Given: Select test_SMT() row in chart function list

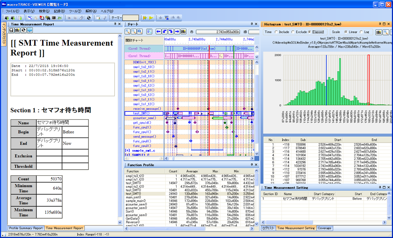Looking at the screenshot, I should (144, 113).
